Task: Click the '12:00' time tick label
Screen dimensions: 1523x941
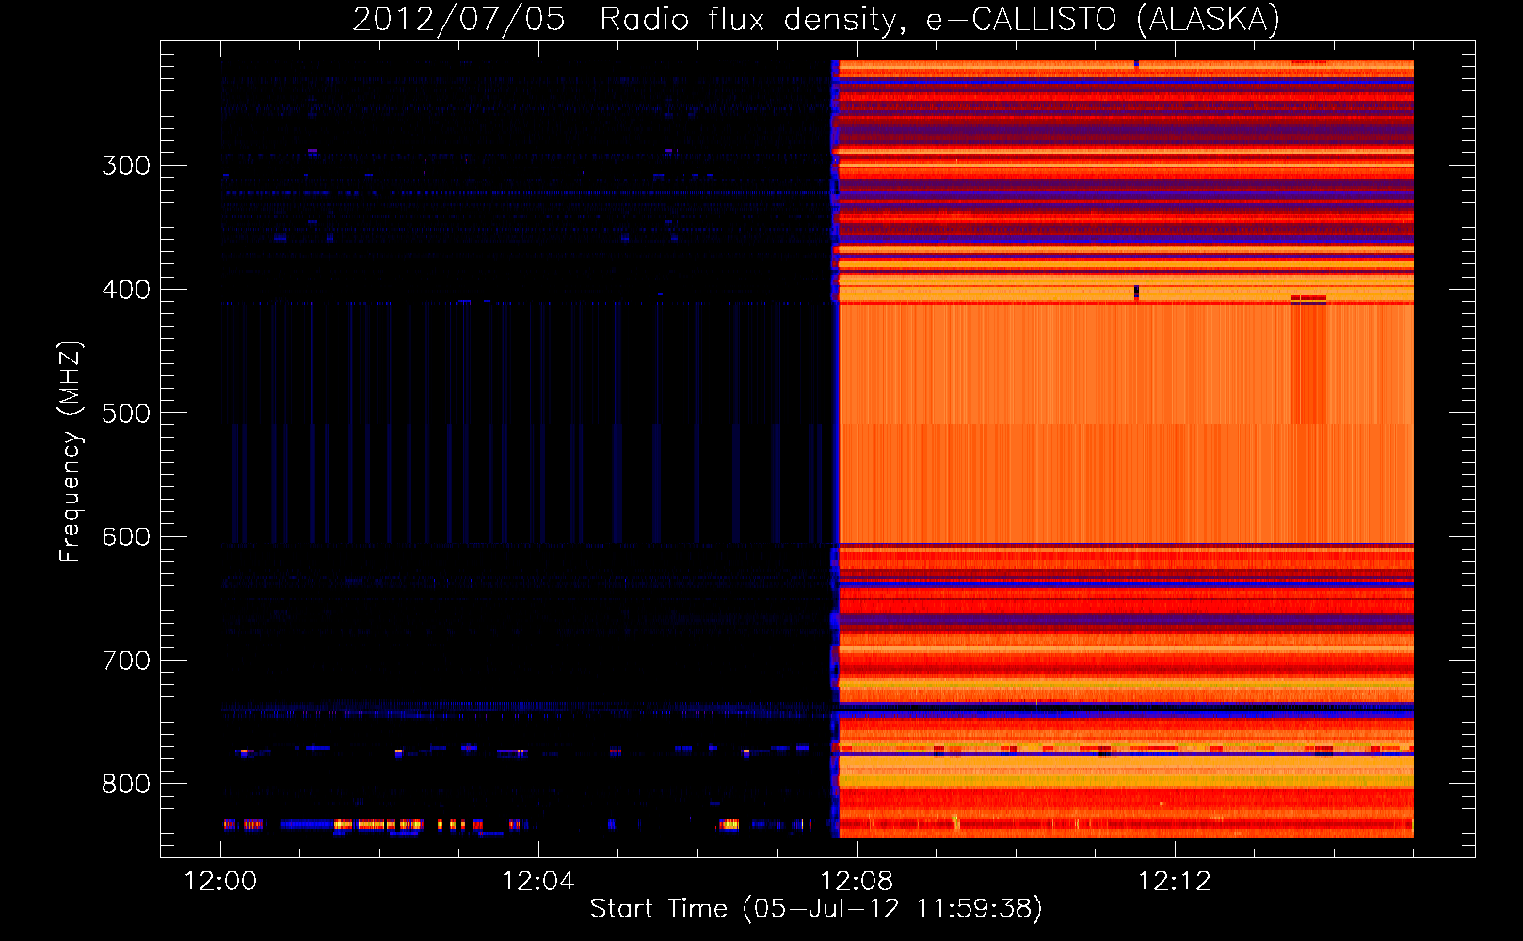Action: [x=220, y=882]
